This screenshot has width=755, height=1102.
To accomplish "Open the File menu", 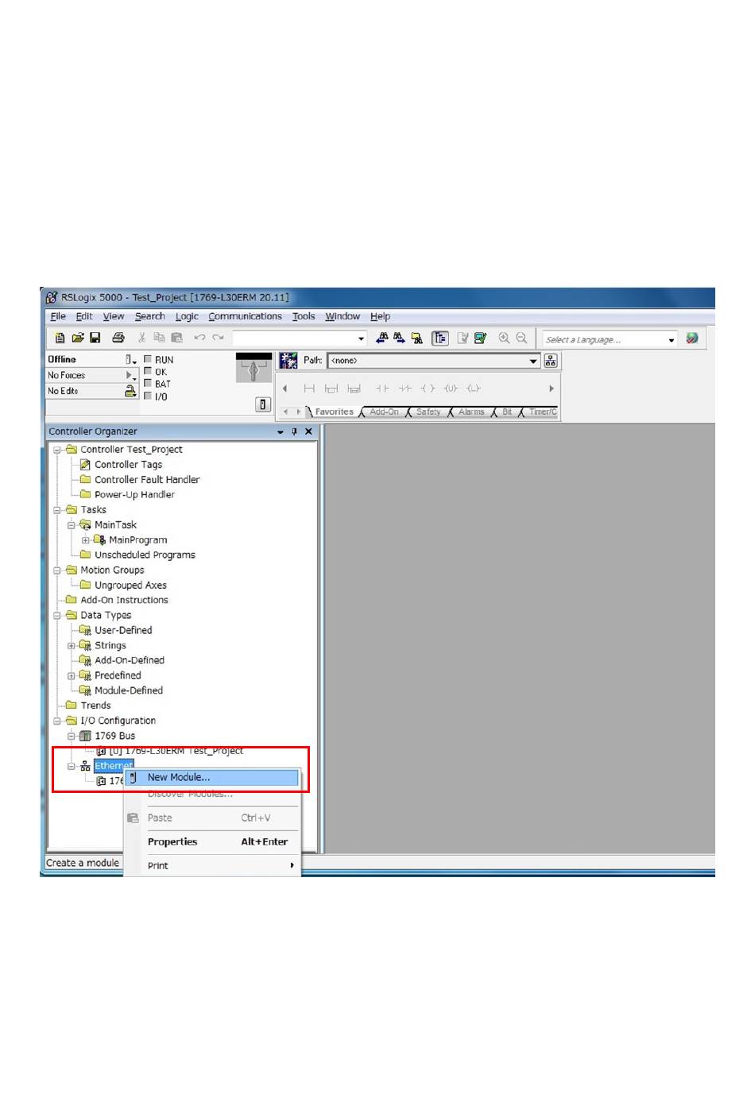I will click(58, 316).
